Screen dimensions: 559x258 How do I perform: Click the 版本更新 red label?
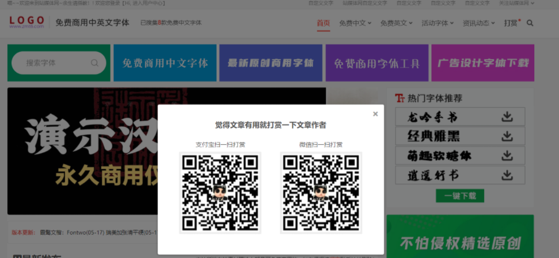pyautogui.click(x=24, y=233)
